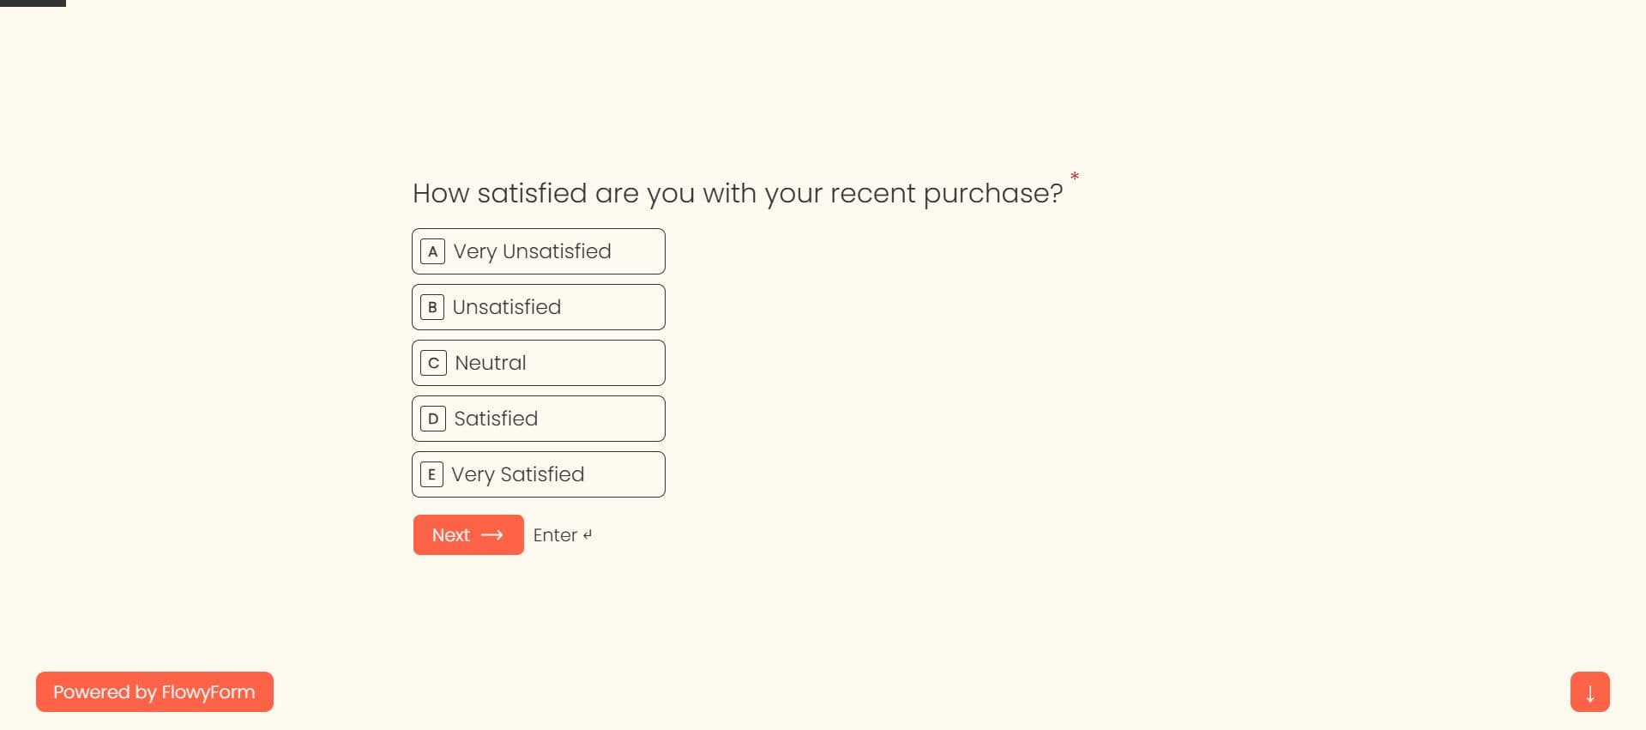Click the dark progress bar at top
This screenshot has height=730, width=1646.
(33, 3)
